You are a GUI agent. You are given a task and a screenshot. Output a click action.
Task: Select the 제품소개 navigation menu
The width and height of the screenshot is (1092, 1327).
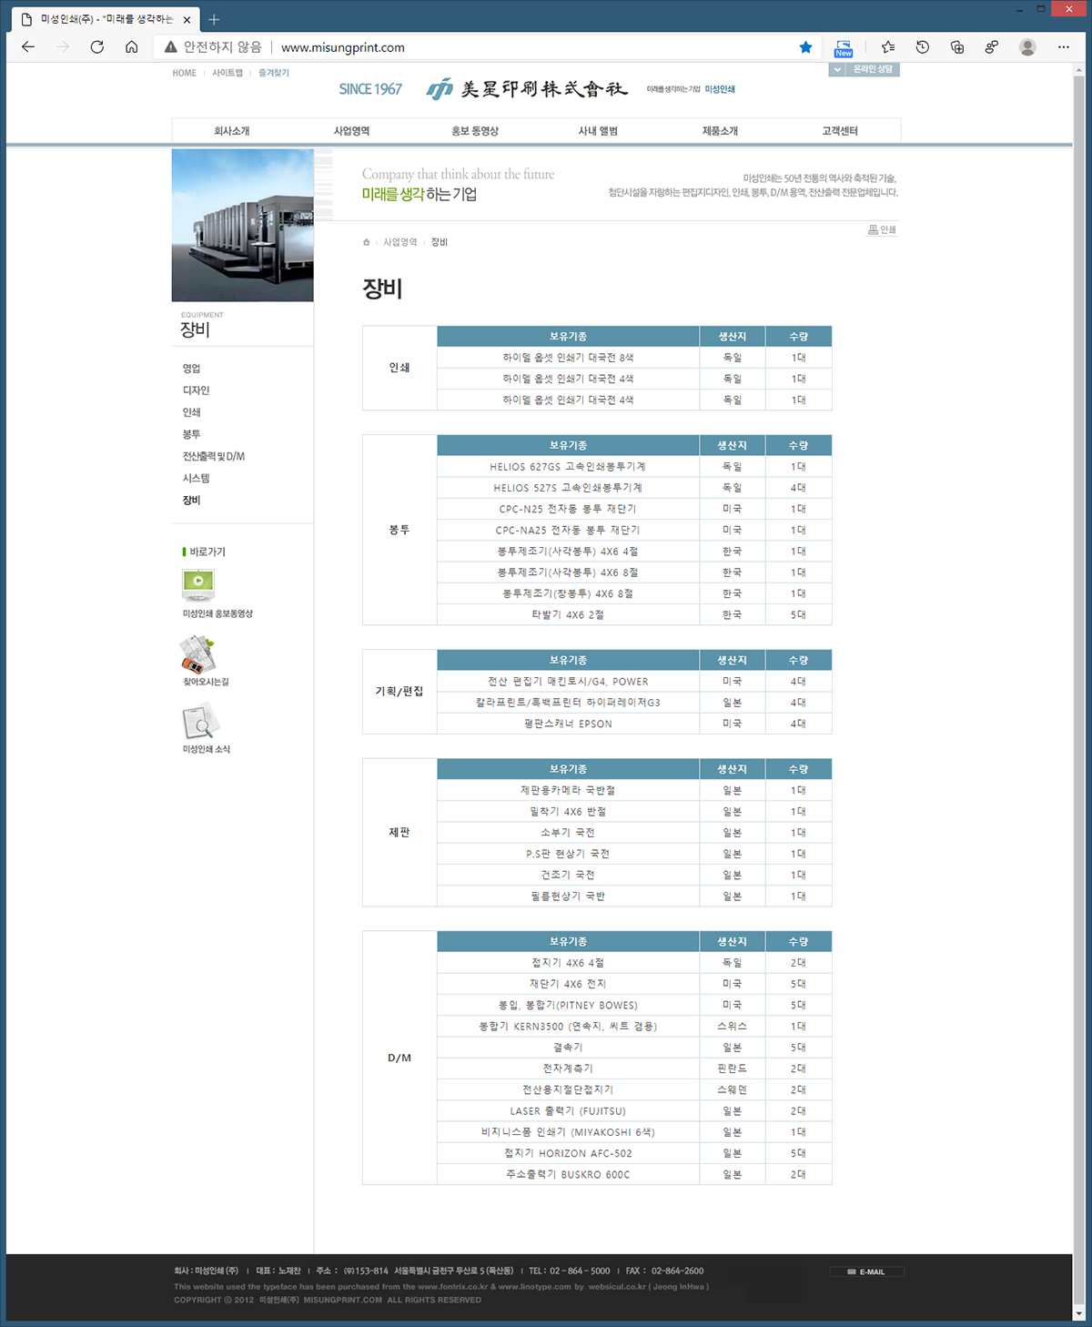[720, 131]
